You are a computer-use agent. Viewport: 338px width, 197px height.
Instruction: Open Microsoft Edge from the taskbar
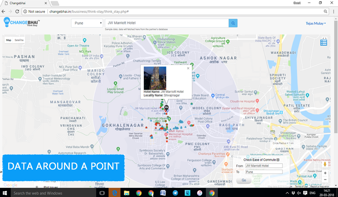(115, 193)
